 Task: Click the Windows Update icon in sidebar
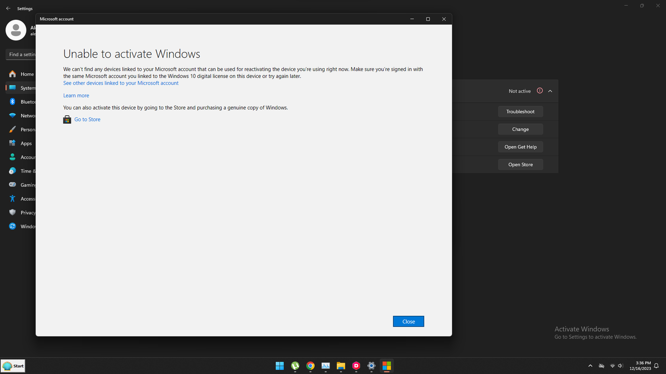coord(12,226)
